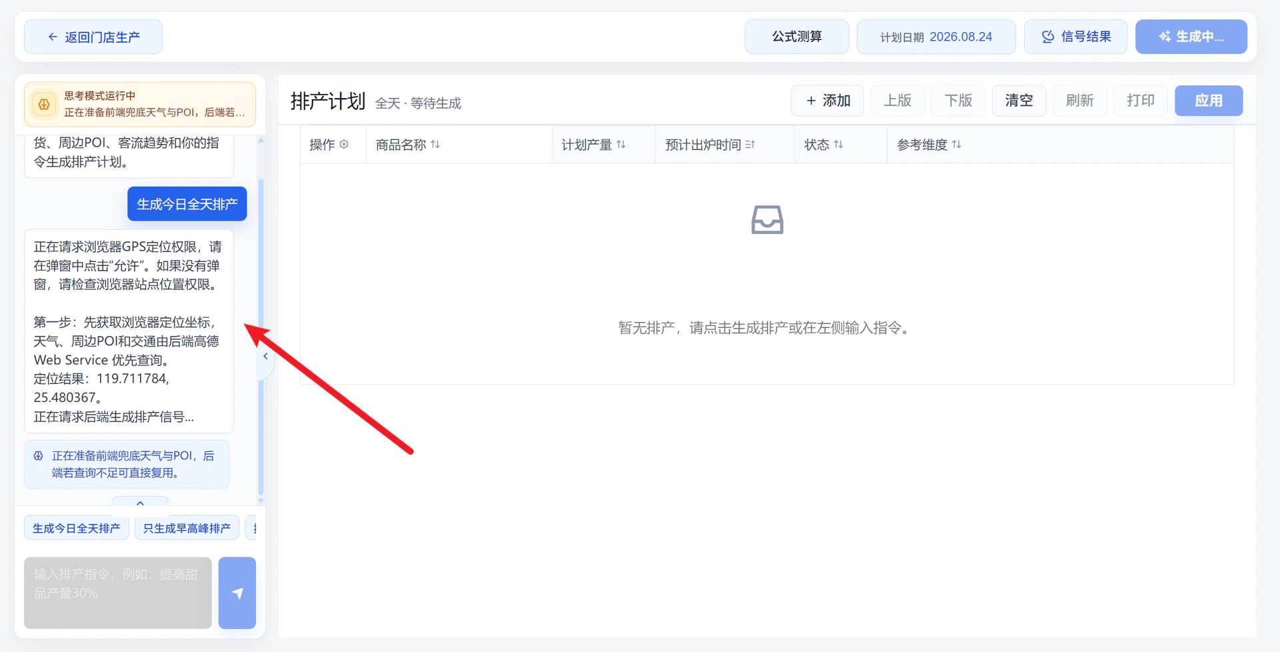This screenshot has height=652, width=1280.
Task: Click the chat panel vertical scrollbar
Action: (x=261, y=320)
